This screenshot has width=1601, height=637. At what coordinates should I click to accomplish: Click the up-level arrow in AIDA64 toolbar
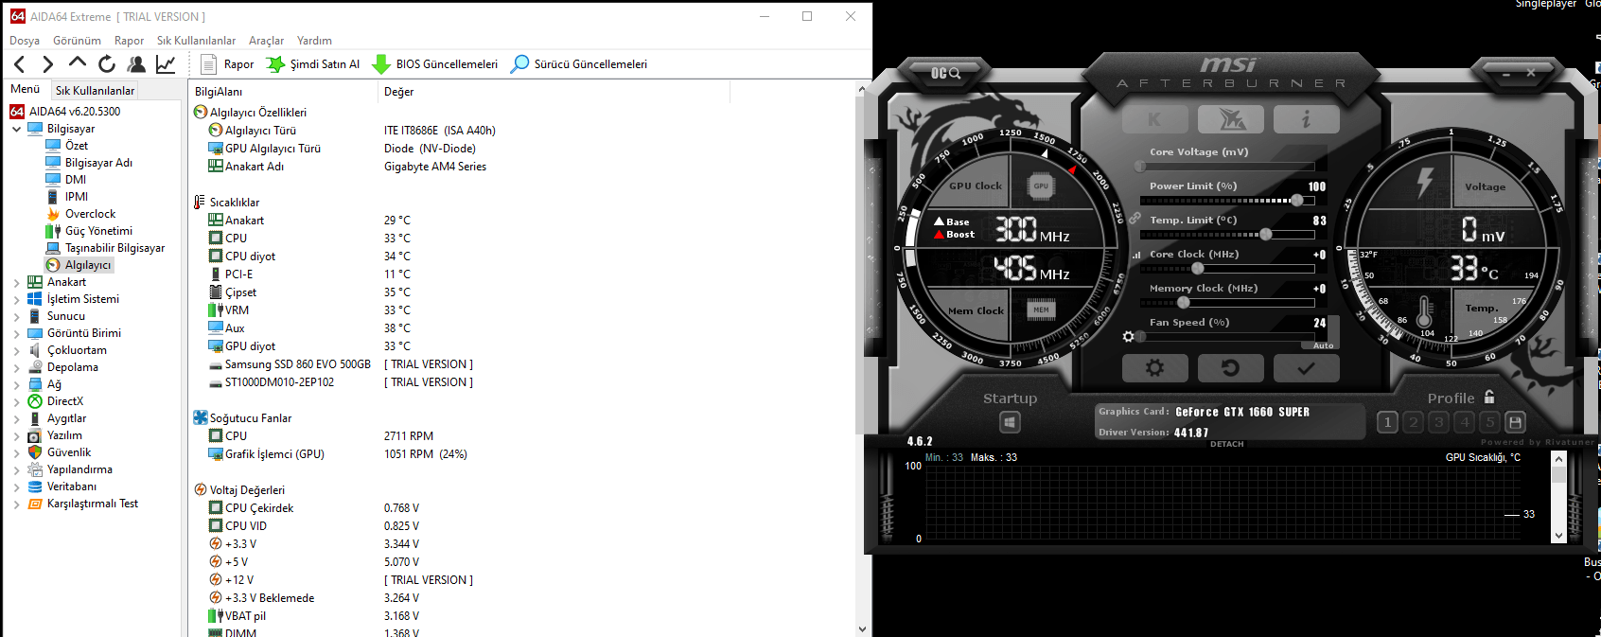pyautogui.click(x=78, y=63)
